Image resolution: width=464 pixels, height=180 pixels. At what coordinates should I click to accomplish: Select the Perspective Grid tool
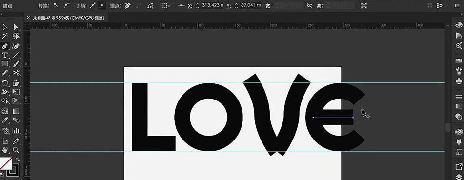[x=16, y=101]
